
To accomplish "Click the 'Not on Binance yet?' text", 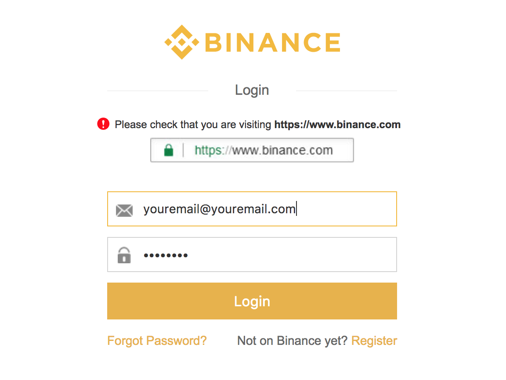I will point(292,341).
